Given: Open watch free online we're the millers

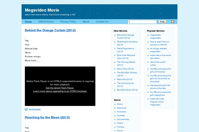Looking at the screenshot, I should (161, 57).
